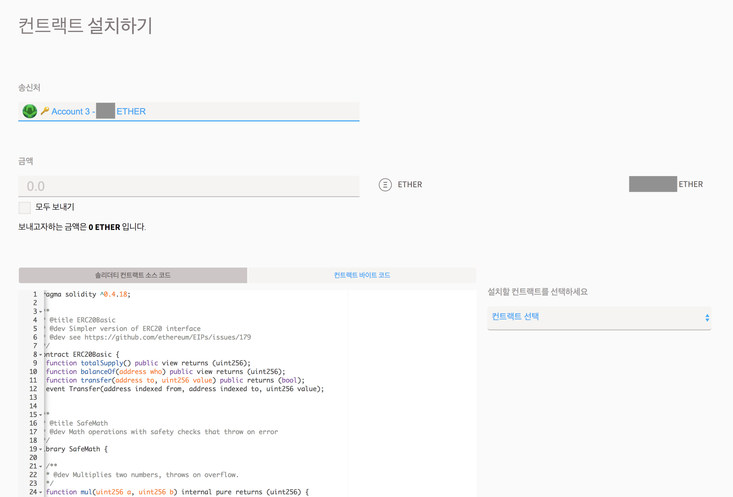Click the 'function transfer' code line
Viewport: 733px width, 497px height.
pyautogui.click(x=175, y=380)
